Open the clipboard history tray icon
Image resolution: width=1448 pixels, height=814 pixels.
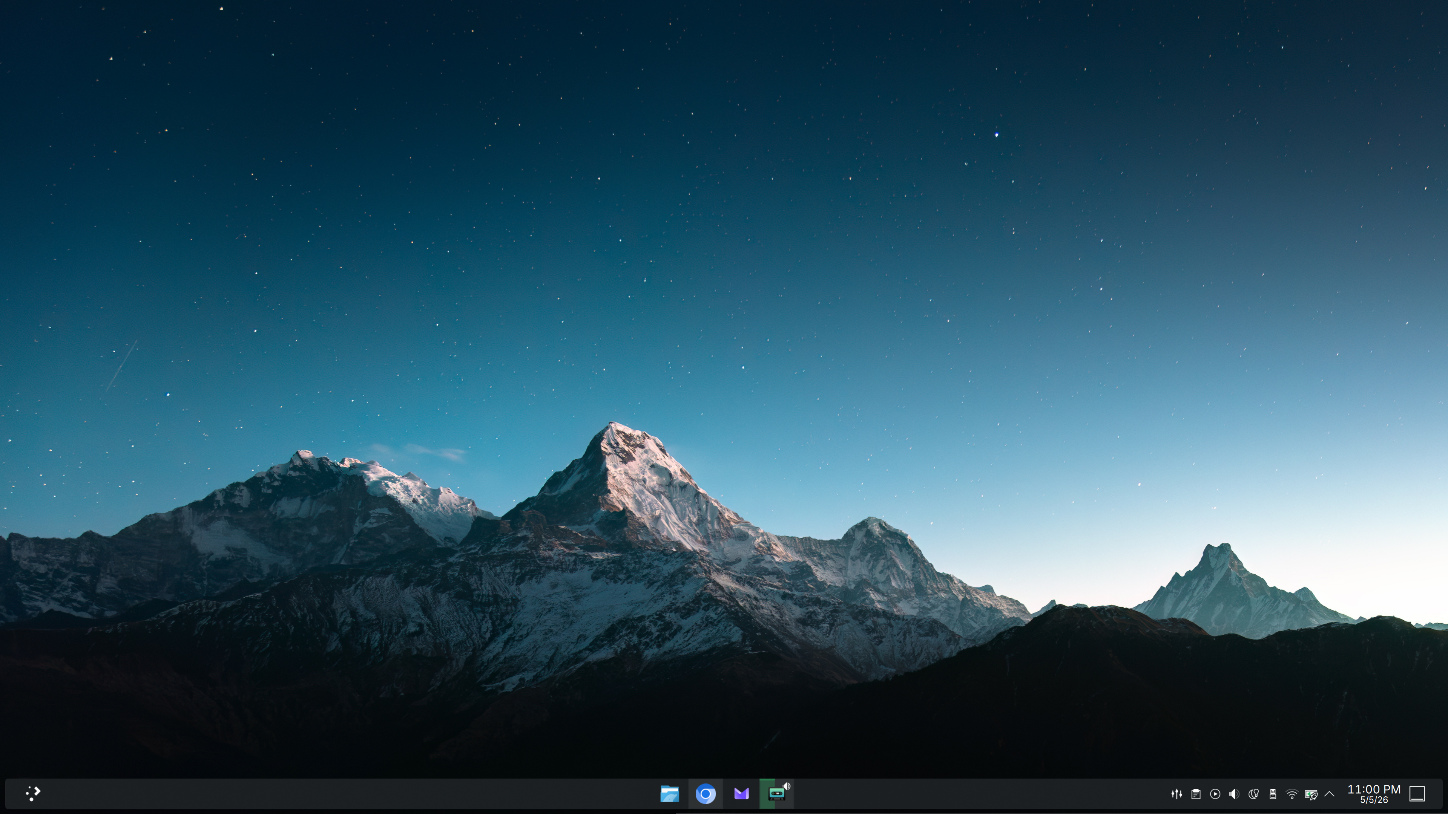[x=1196, y=794]
